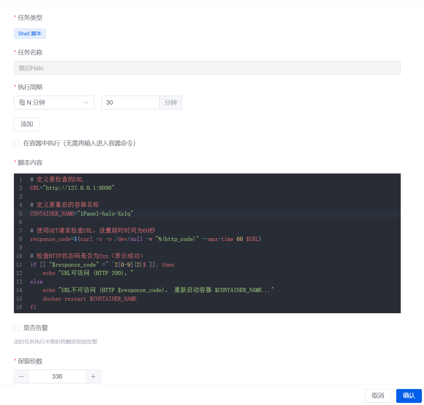Place cursor on the URL definition line
Screen dimensions: 424x405
tap(72, 188)
